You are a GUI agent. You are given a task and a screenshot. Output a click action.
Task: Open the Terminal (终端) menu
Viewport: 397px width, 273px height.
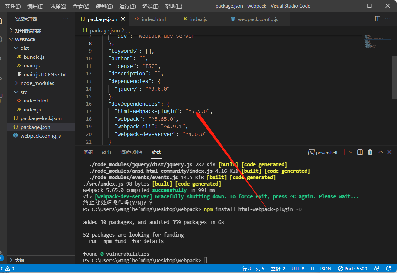(150, 6)
